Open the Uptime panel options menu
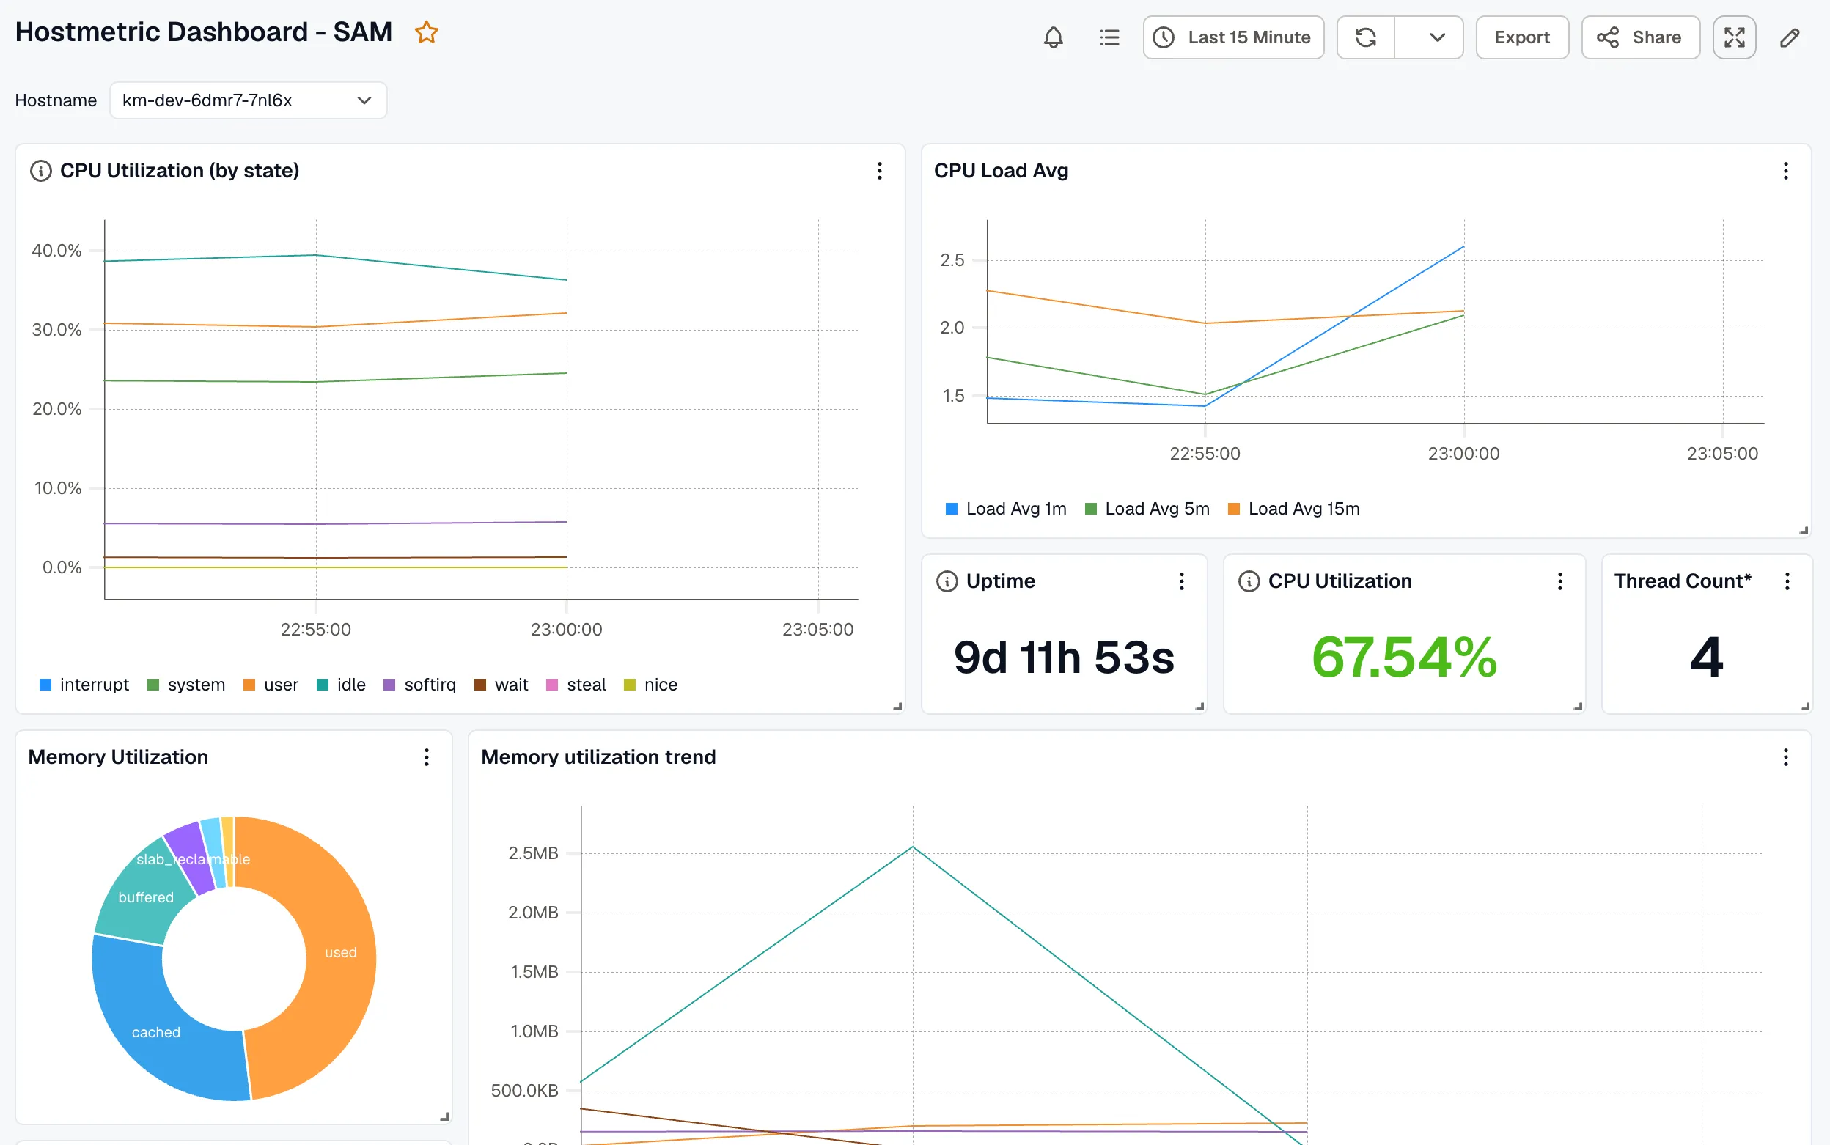Screen dimensions: 1830x1145 [1181, 581]
